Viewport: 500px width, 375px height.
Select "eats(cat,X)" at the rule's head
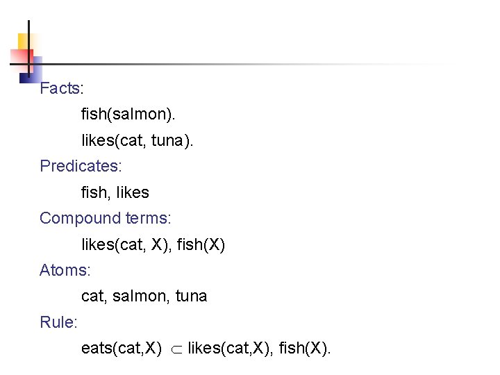coord(122,349)
